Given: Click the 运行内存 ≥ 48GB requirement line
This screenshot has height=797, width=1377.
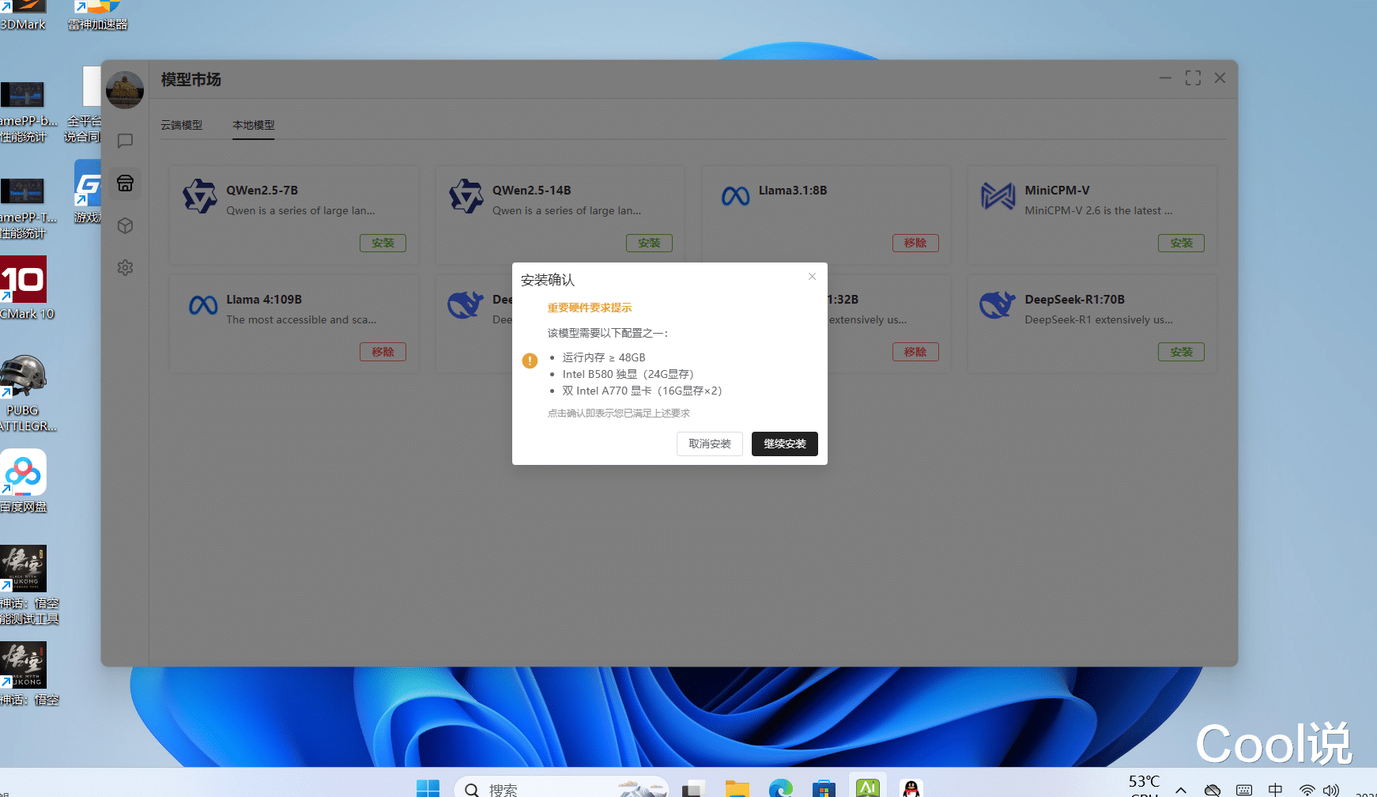Looking at the screenshot, I should [604, 357].
